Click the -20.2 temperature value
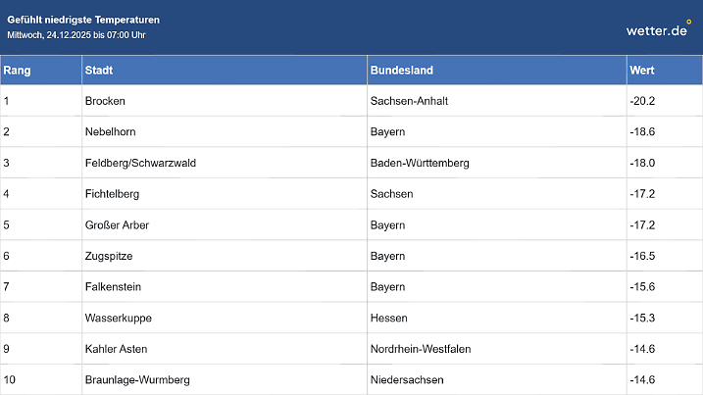The height and width of the screenshot is (395, 703). [641, 101]
